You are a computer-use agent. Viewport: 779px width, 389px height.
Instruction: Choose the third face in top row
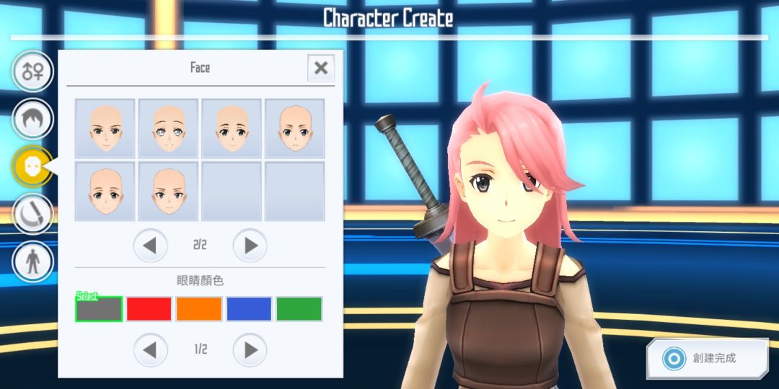coord(232,128)
